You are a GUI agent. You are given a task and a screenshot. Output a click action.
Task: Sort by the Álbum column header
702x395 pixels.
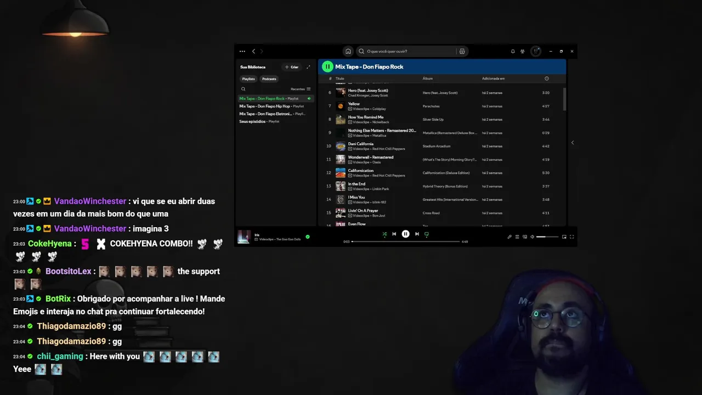point(428,78)
